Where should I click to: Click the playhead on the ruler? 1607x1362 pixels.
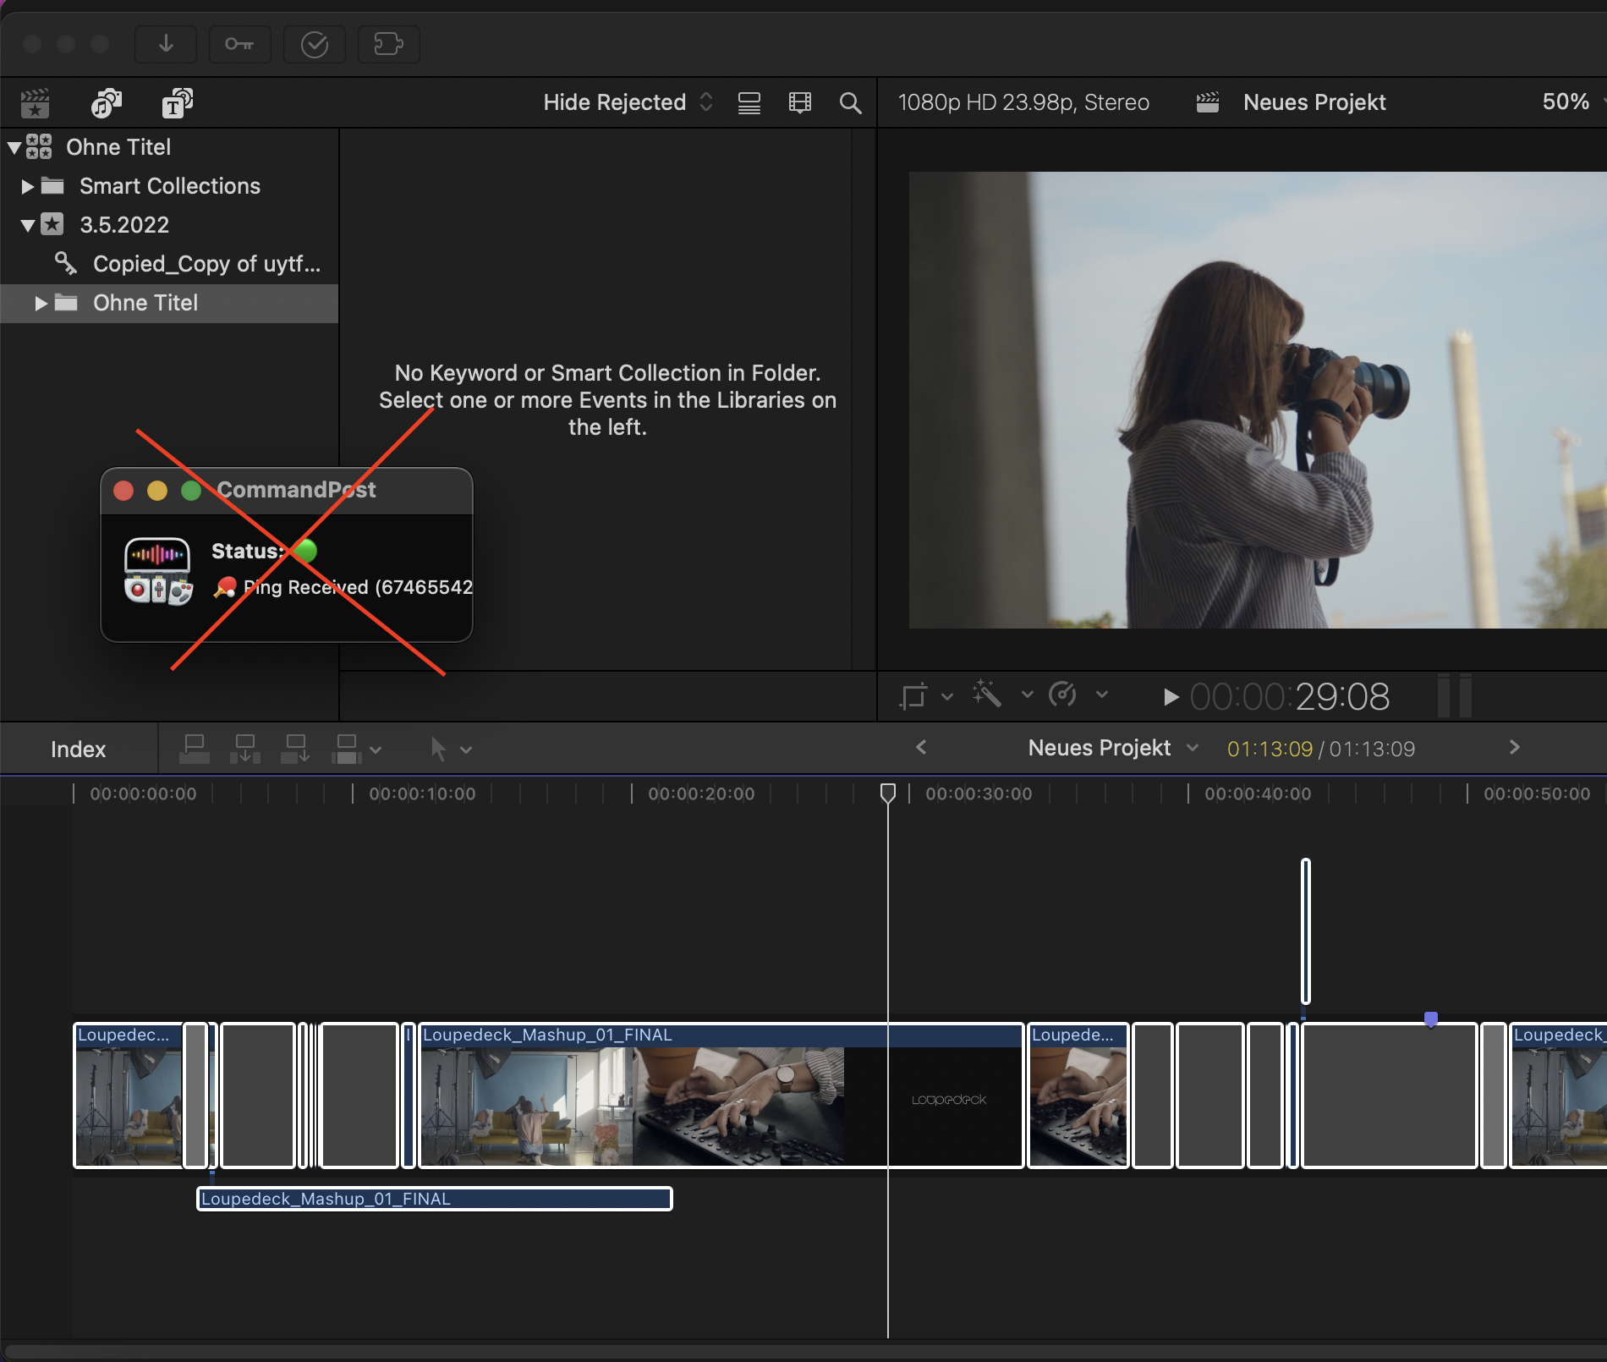(887, 794)
